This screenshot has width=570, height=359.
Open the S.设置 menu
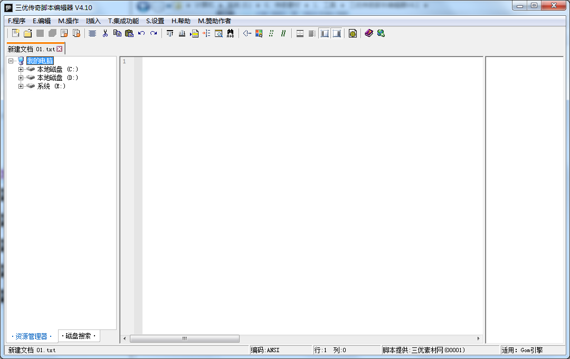tap(155, 21)
